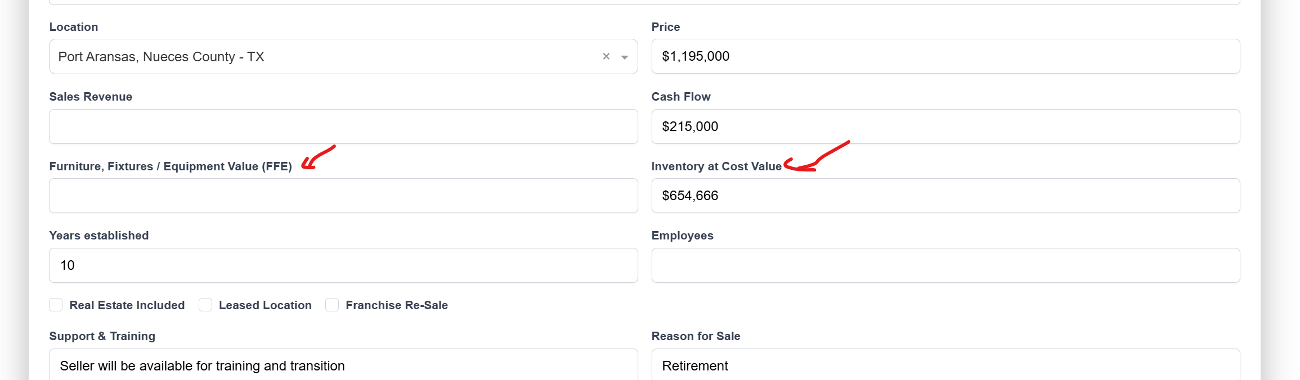Focus the Inventory at Cost Value input

945,196
